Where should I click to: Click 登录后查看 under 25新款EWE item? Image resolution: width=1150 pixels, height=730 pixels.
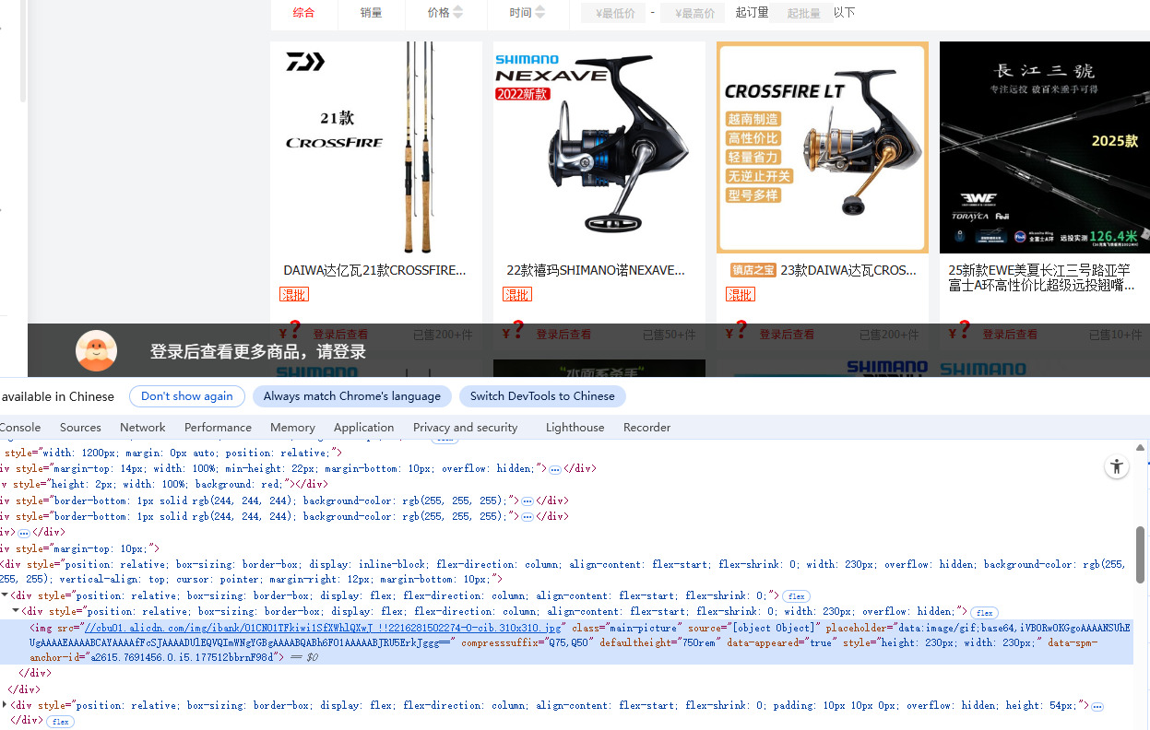point(1010,335)
